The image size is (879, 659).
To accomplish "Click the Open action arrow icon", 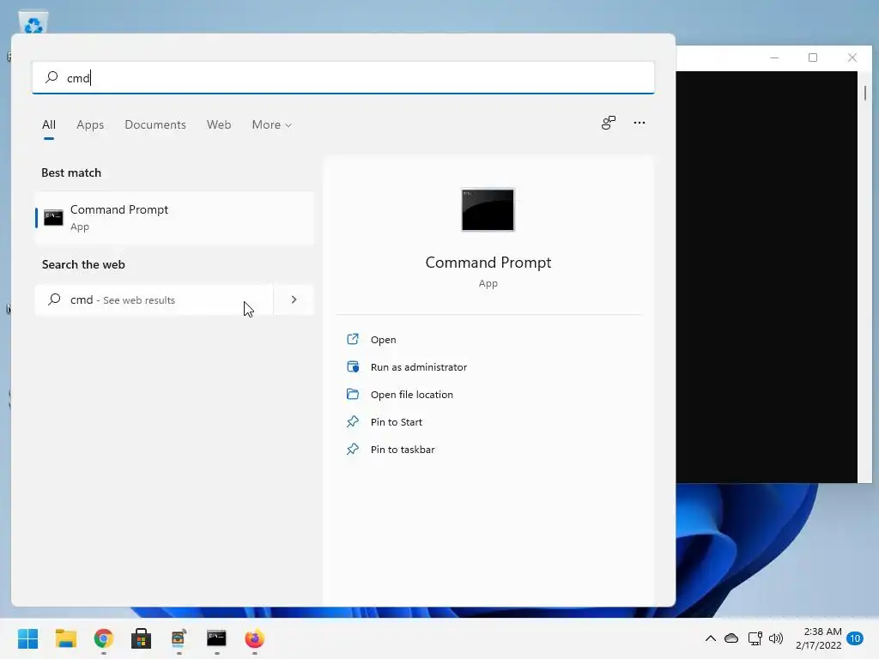I will click(353, 339).
